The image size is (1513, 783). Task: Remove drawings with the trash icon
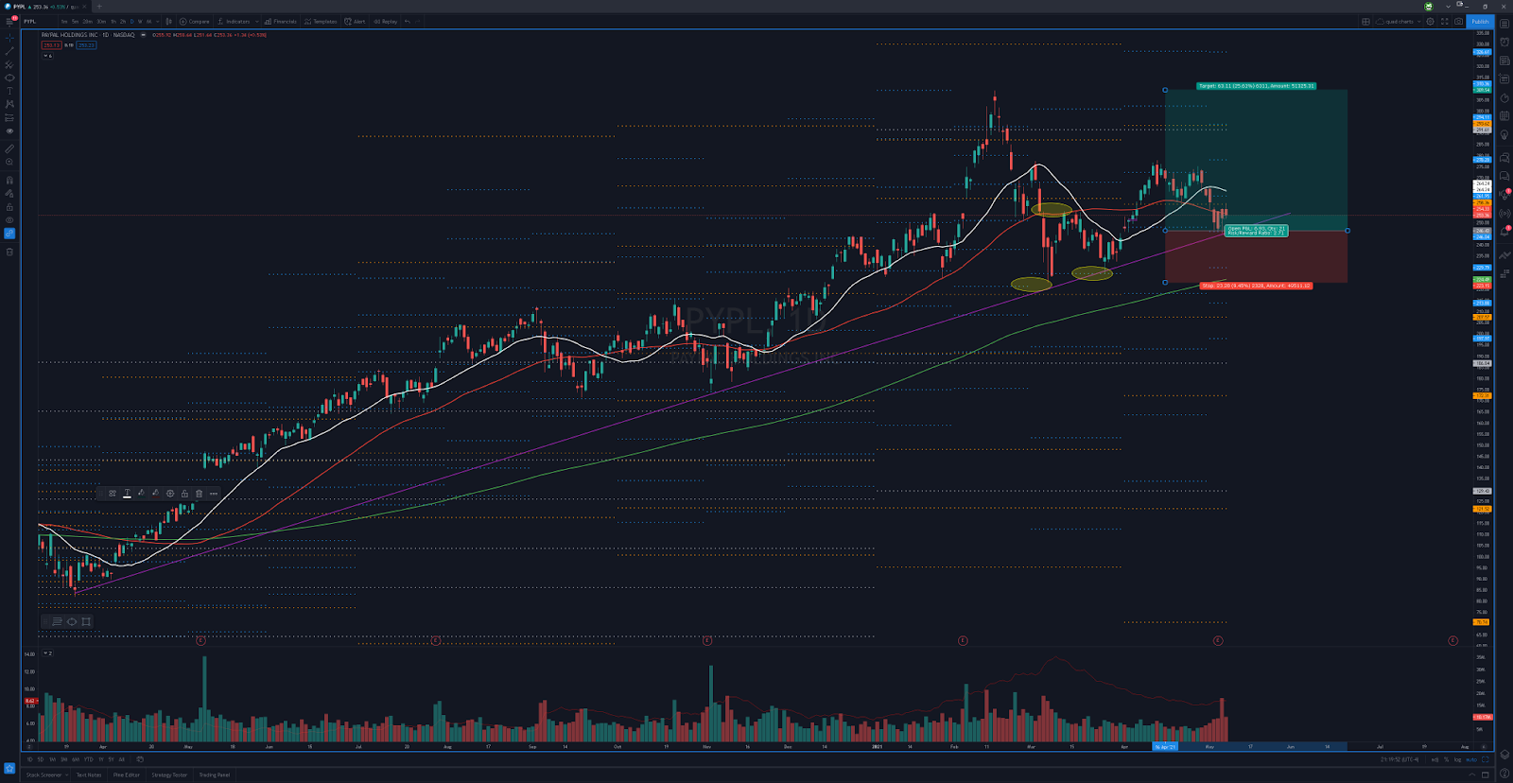pos(9,252)
